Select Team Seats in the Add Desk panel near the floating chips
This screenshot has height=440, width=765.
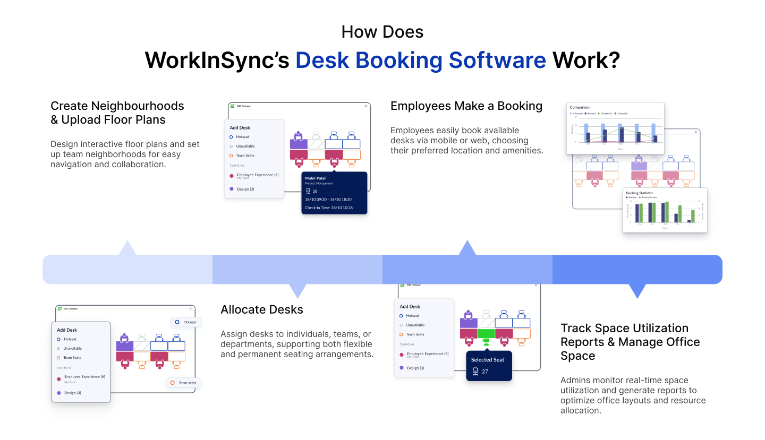click(x=69, y=358)
